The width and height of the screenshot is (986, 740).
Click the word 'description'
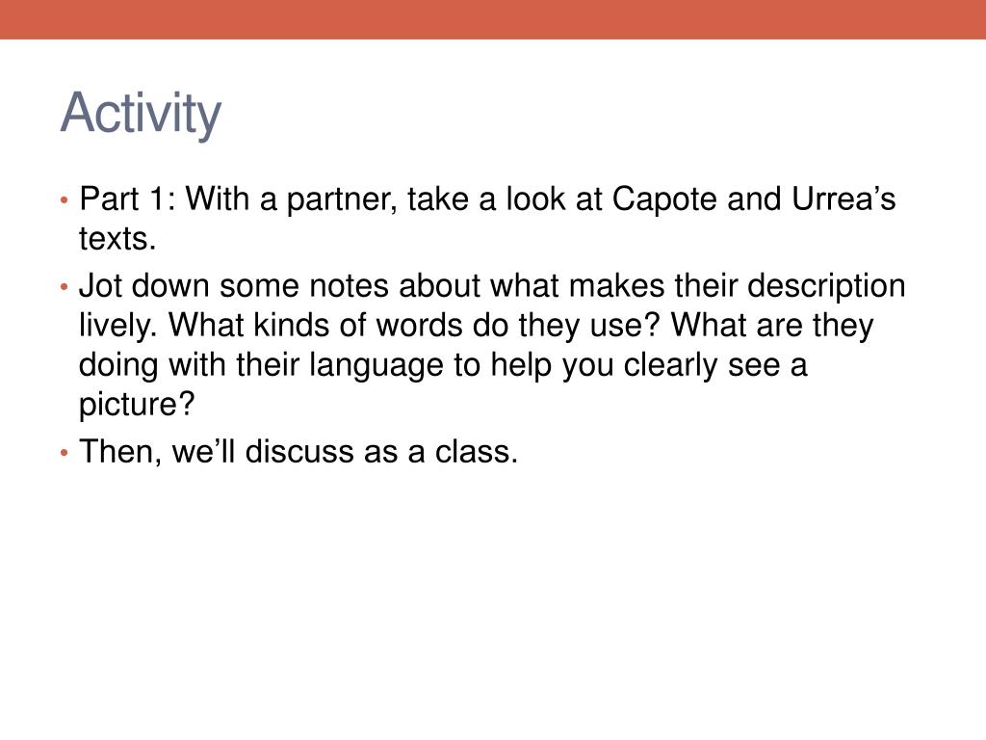pyautogui.click(x=826, y=287)
